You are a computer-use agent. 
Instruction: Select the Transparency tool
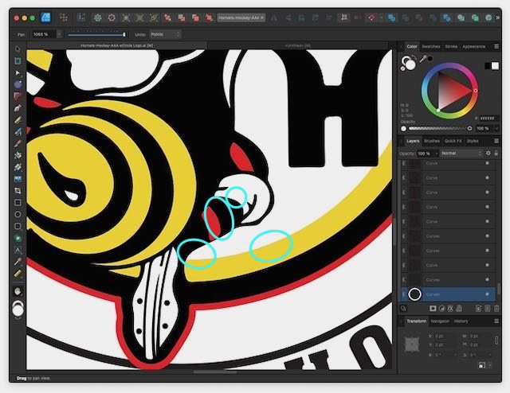point(18,167)
